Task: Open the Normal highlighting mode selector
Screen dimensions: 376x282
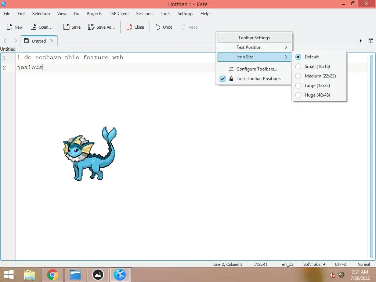Action: point(364,264)
